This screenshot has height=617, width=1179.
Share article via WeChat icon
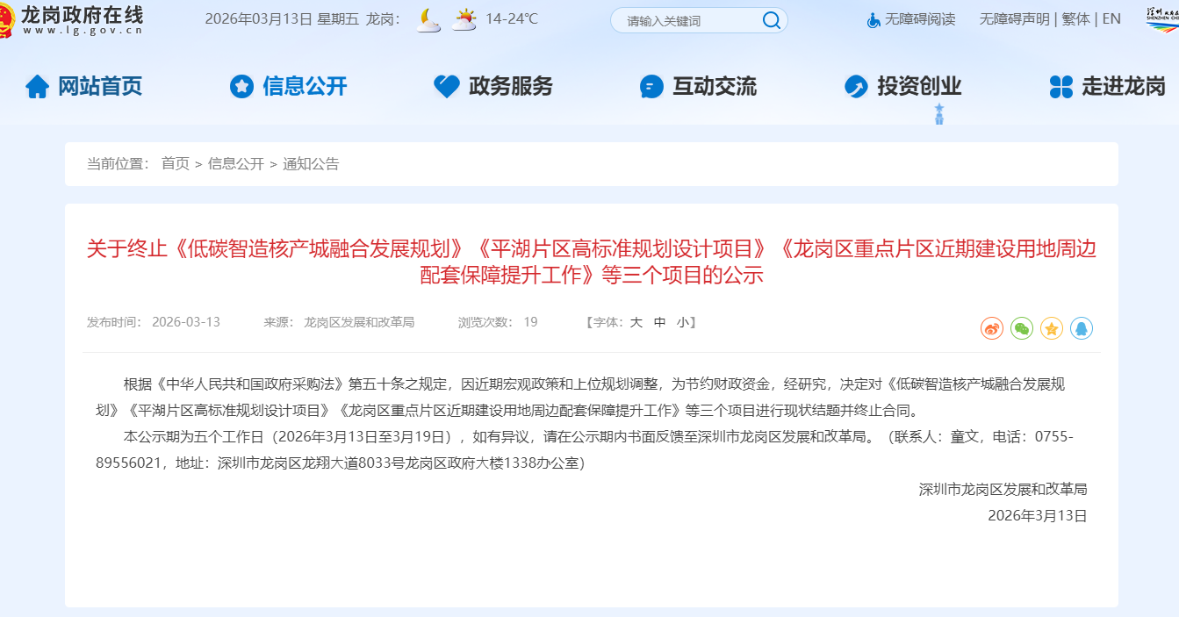pos(1022,329)
